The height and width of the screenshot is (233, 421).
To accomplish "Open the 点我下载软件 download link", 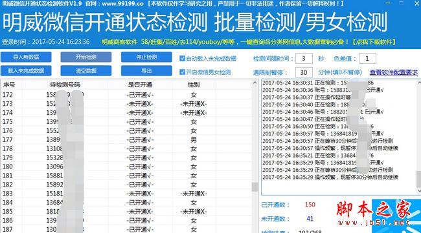I will pyautogui.click(x=374, y=42).
